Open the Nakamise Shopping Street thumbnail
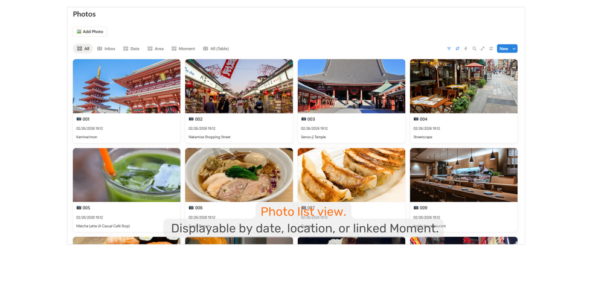The image size is (607, 303). coord(239,86)
